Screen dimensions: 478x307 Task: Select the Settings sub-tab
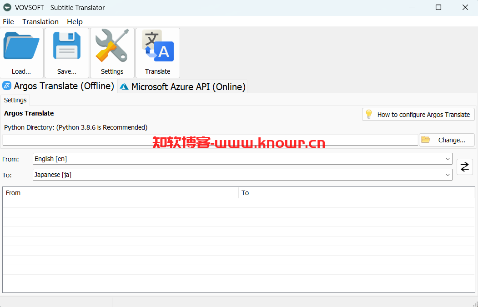click(15, 100)
